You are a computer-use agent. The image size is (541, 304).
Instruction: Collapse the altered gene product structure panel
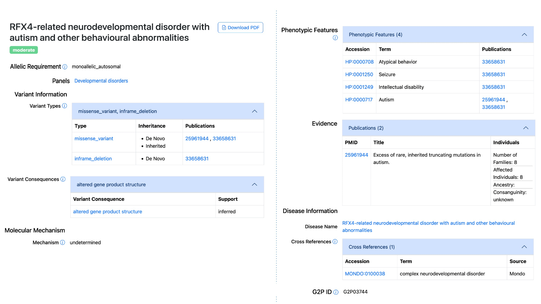pyautogui.click(x=254, y=185)
